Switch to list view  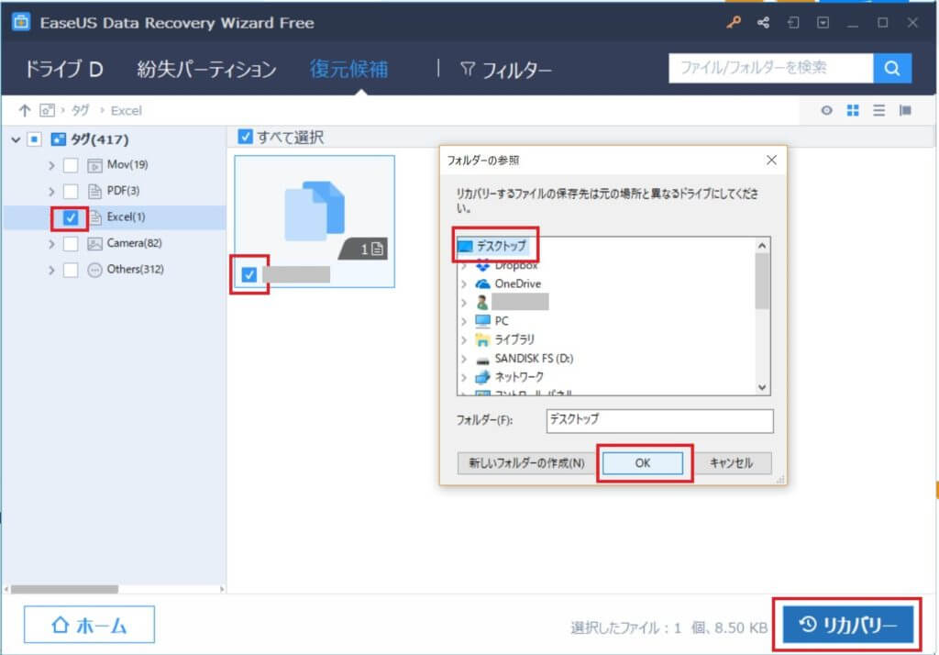(x=879, y=110)
